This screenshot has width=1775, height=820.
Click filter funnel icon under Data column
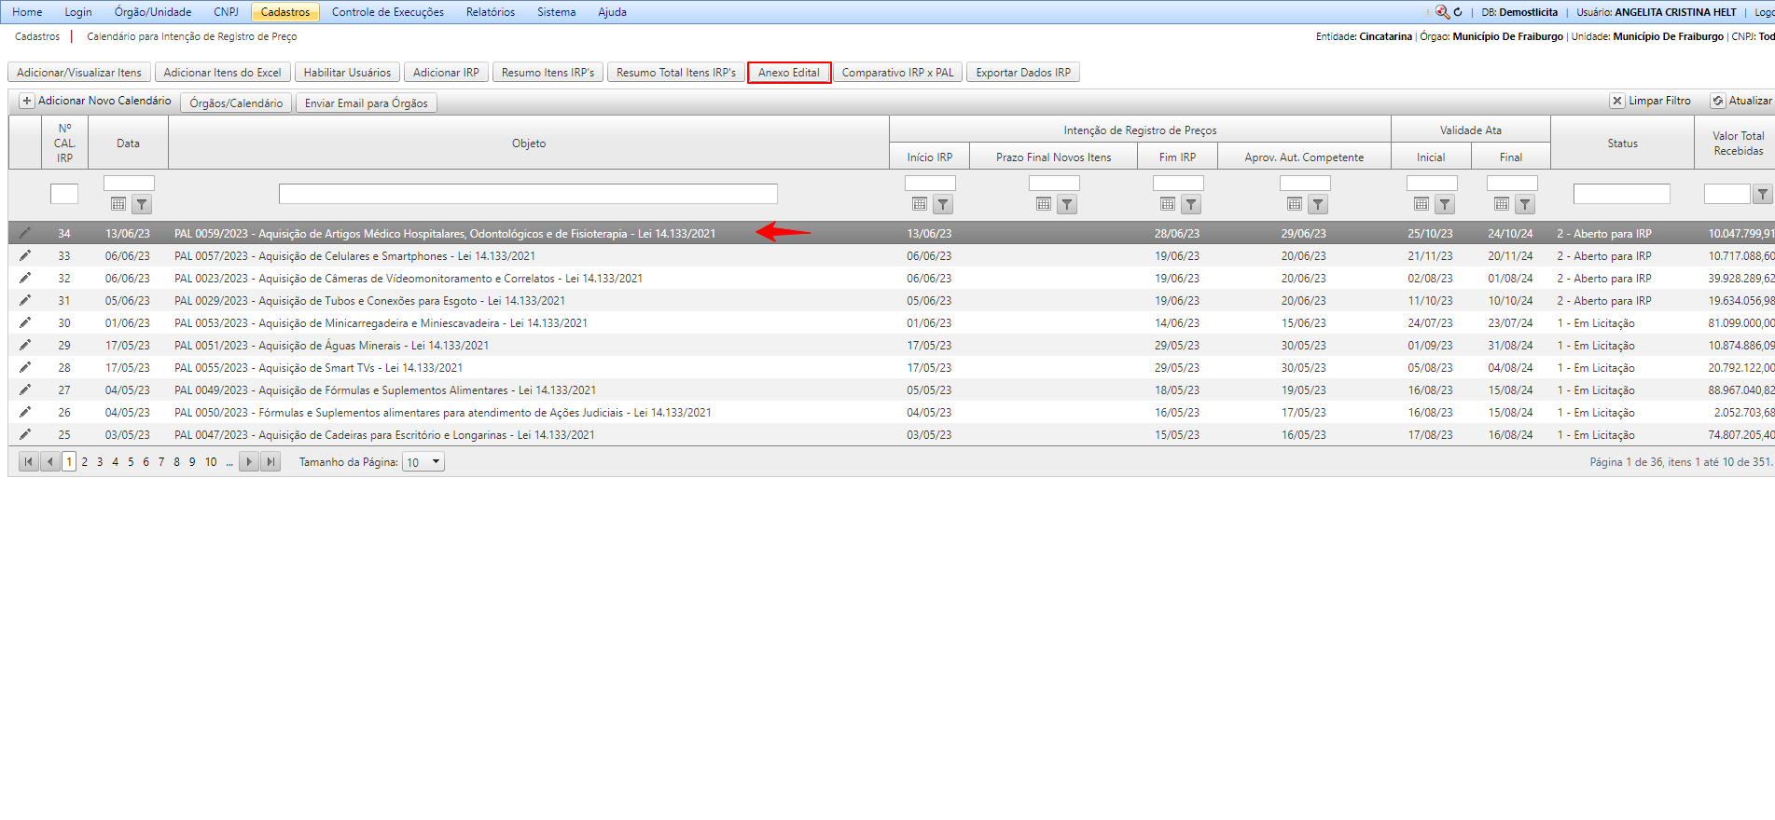click(x=141, y=204)
